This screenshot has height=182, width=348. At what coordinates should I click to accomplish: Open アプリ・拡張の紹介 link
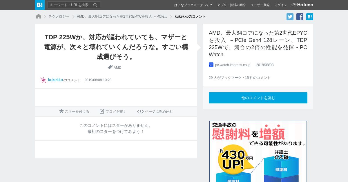point(231,5)
